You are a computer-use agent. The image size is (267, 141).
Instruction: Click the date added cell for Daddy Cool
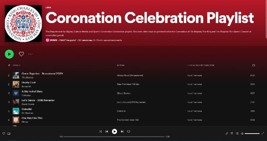194,84
